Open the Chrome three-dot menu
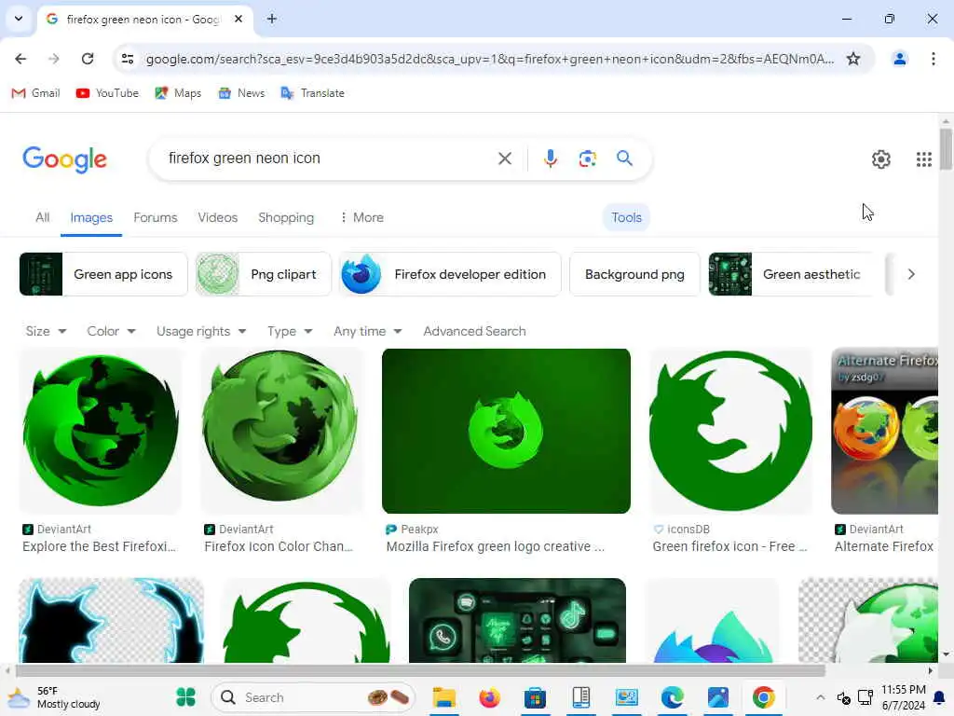The height and width of the screenshot is (716, 954). pyautogui.click(x=933, y=59)
